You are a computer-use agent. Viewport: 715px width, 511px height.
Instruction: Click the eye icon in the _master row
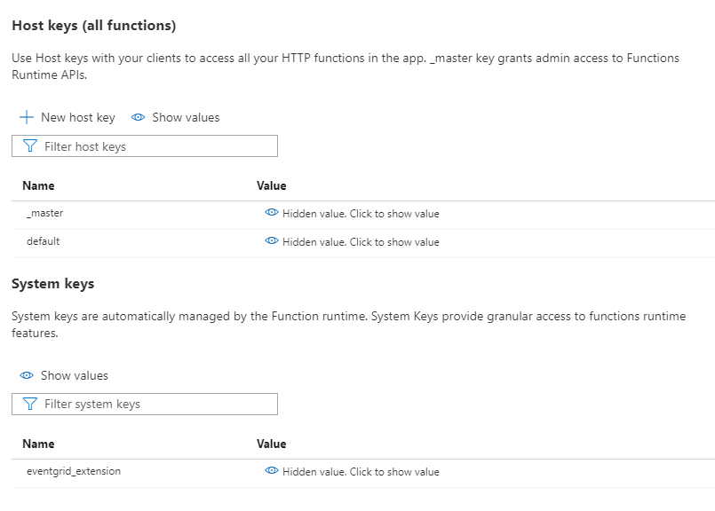[x=272, y=214]
